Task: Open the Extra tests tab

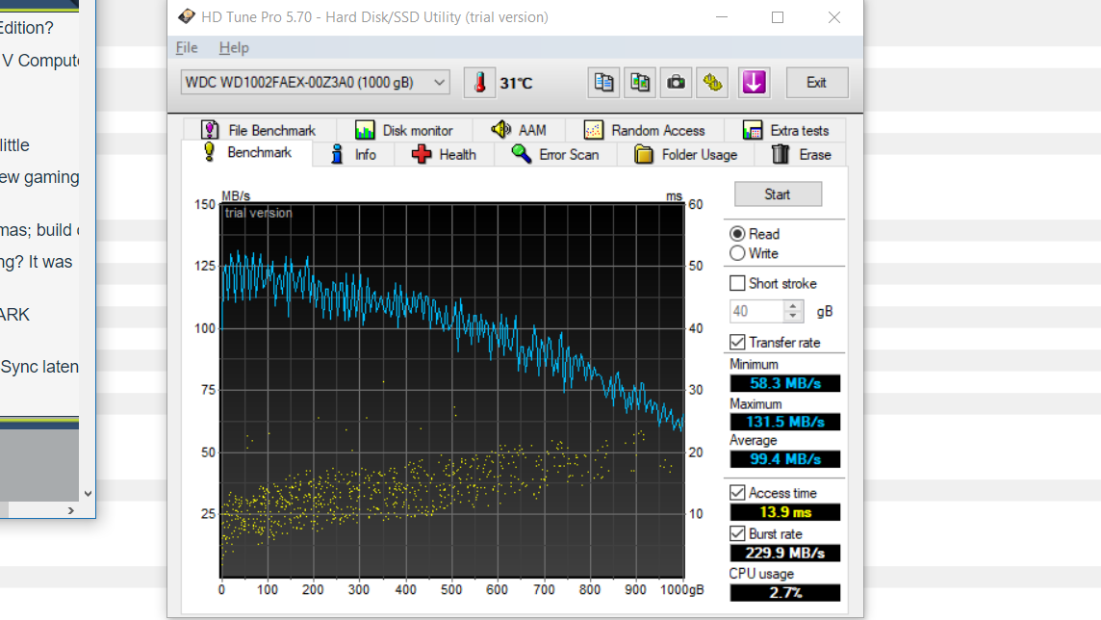Action: coord(785,130)
